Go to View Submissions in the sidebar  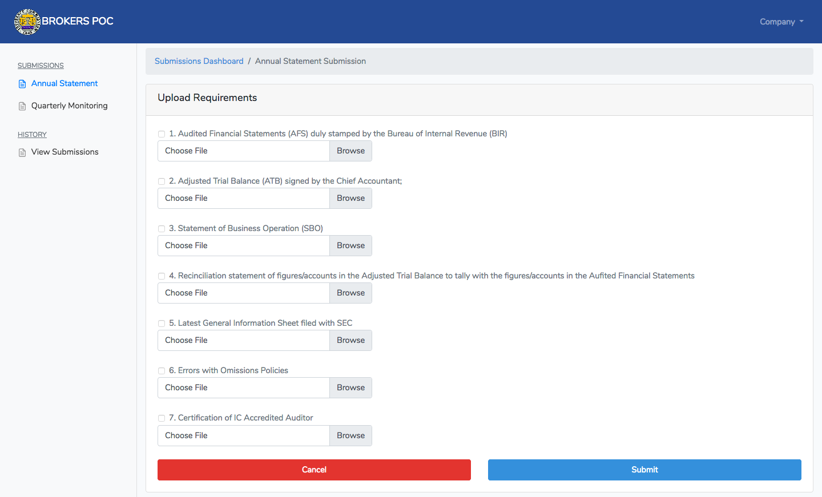point(65,152)
